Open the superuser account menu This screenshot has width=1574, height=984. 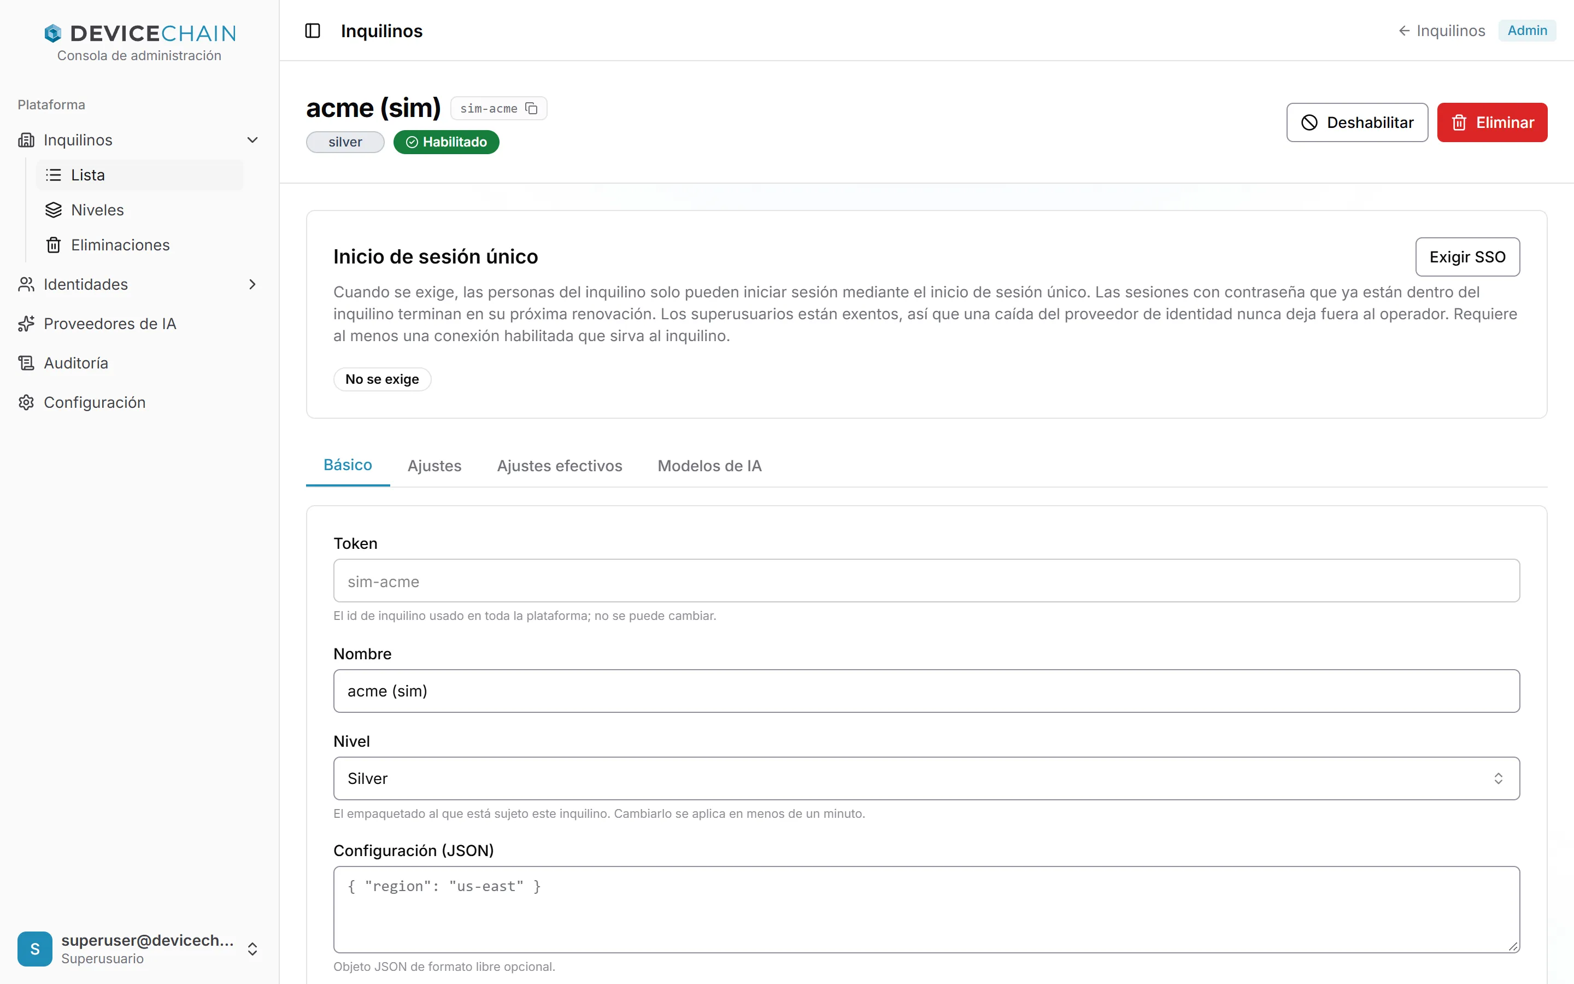tap(139, 949)
